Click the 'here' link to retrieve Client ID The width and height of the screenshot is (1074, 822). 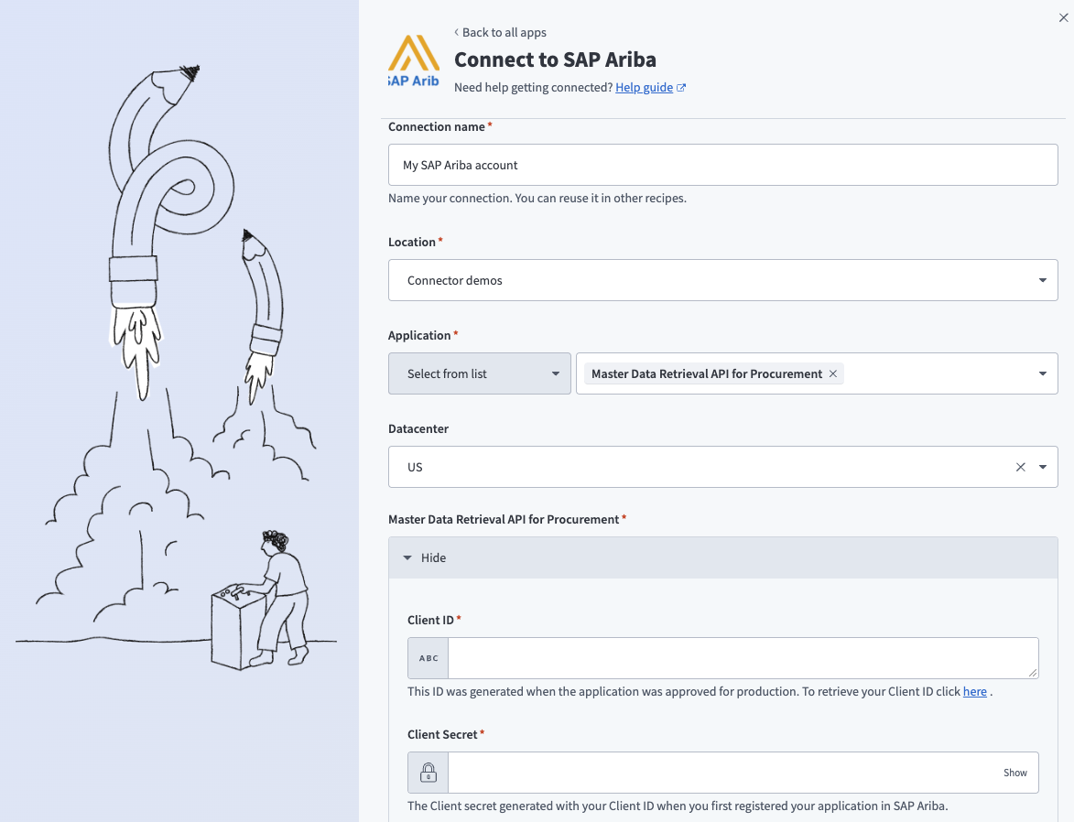pyautogui.click(x=974, y=692)
